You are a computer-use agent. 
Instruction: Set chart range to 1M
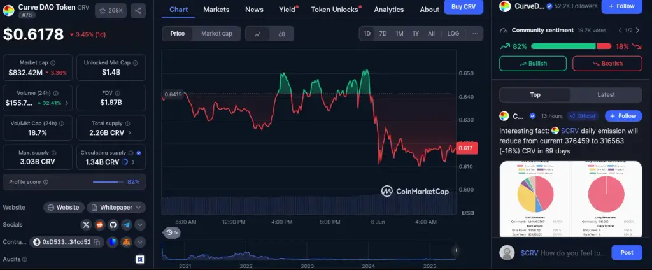(x=399, y=34)
